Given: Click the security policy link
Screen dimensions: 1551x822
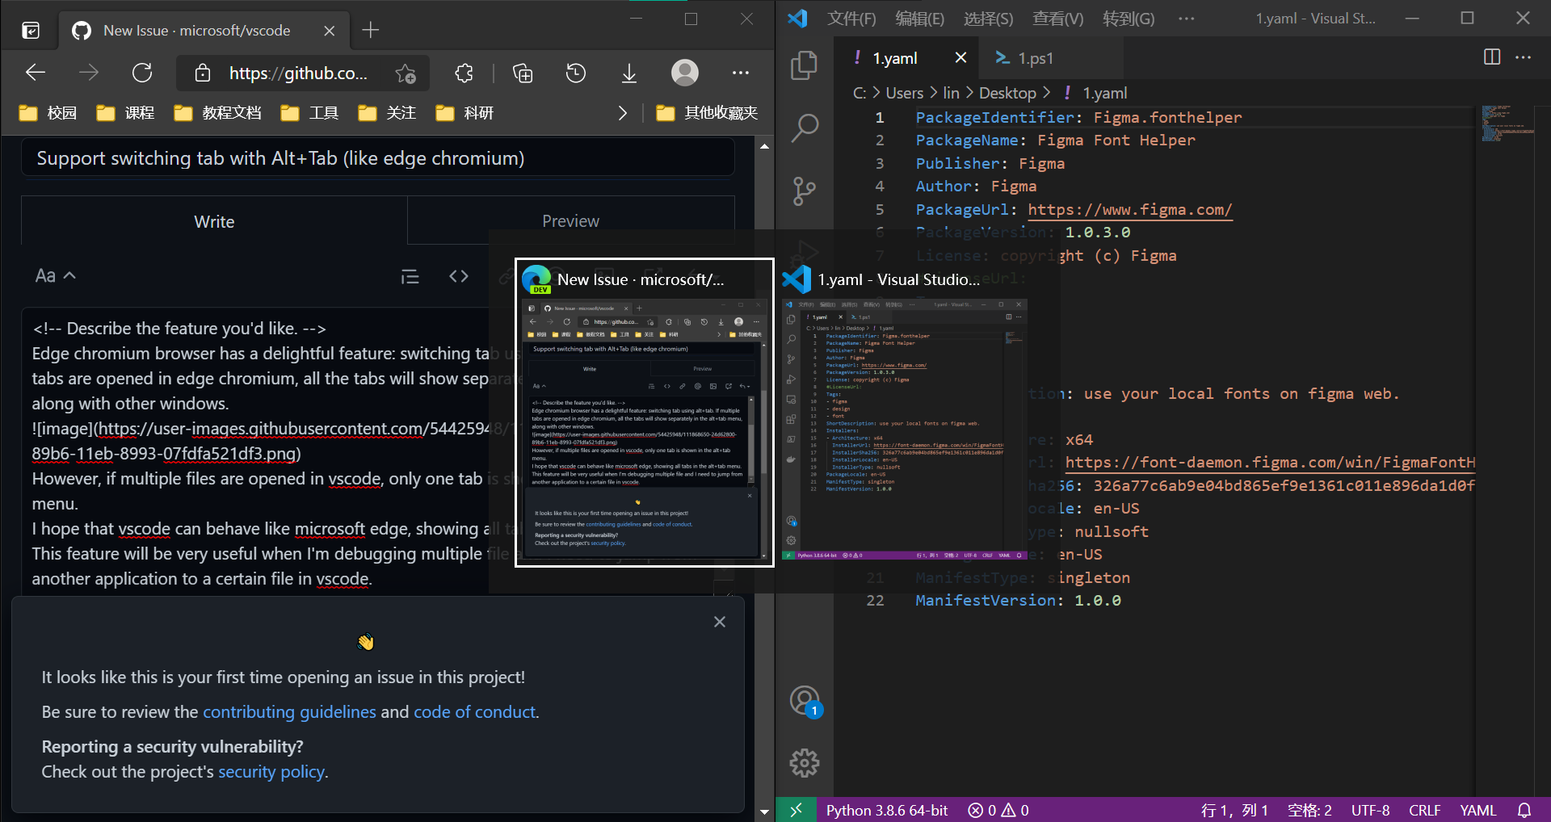Looking at the screenshot, I should (x=271, y=771).
